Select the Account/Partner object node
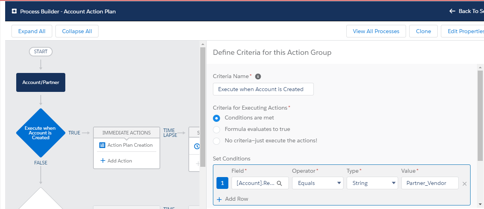The image size is (484, 209). [x=41, y=82]
